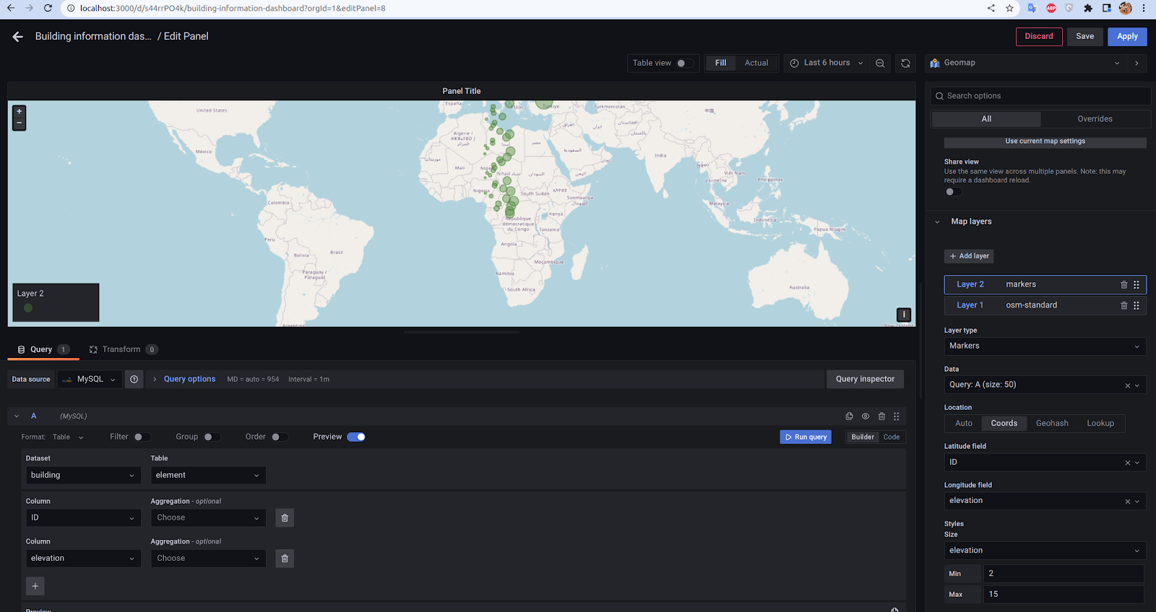The height and width of the screenshot is (612, 1156).
Task: Open the Size elevation field dropdown
Action: click(1045, 551)
